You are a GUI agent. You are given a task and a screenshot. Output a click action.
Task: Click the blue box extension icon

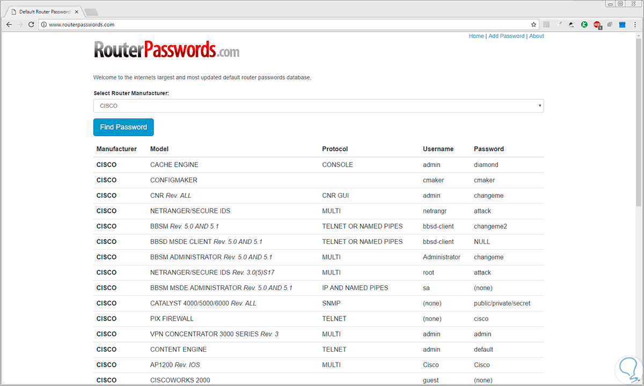[x=623, y=25]
